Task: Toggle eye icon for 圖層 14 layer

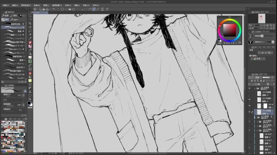Action: (249, 98)
